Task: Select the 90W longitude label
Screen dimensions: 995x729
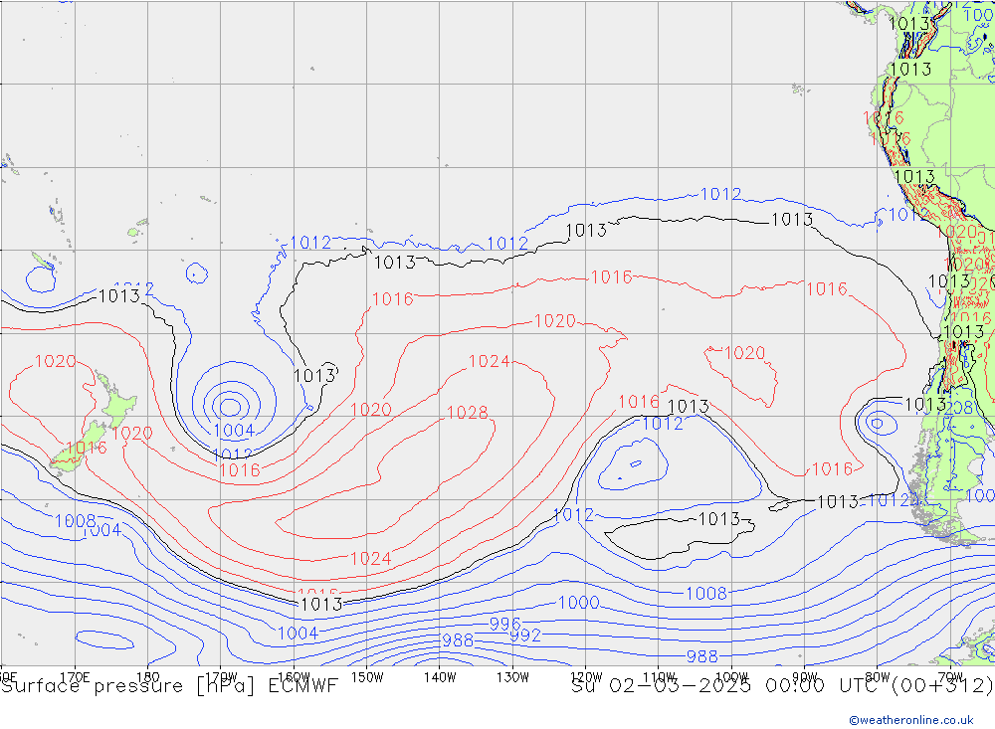Action: (x=805, y=675)
